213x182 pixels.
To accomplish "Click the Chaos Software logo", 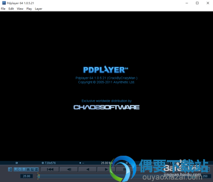I will [106, 107].
